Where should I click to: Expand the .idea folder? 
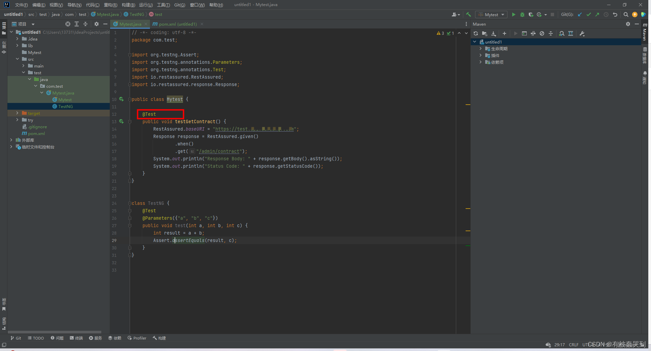[x=17, y=39]
